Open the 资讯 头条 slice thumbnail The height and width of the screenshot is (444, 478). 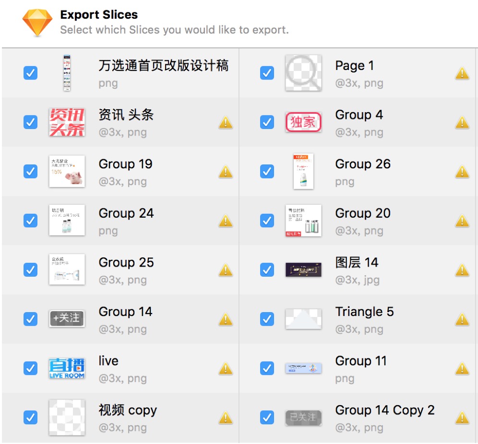67,122
